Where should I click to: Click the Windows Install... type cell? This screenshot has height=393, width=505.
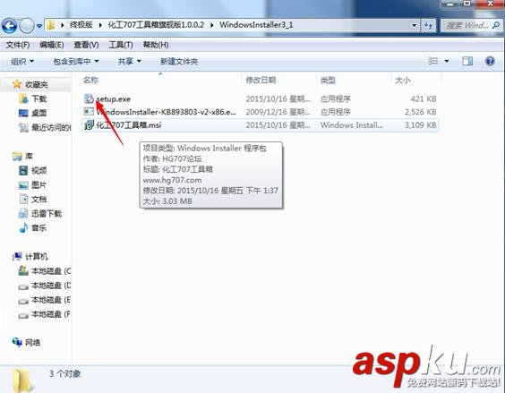pos(351,125)
